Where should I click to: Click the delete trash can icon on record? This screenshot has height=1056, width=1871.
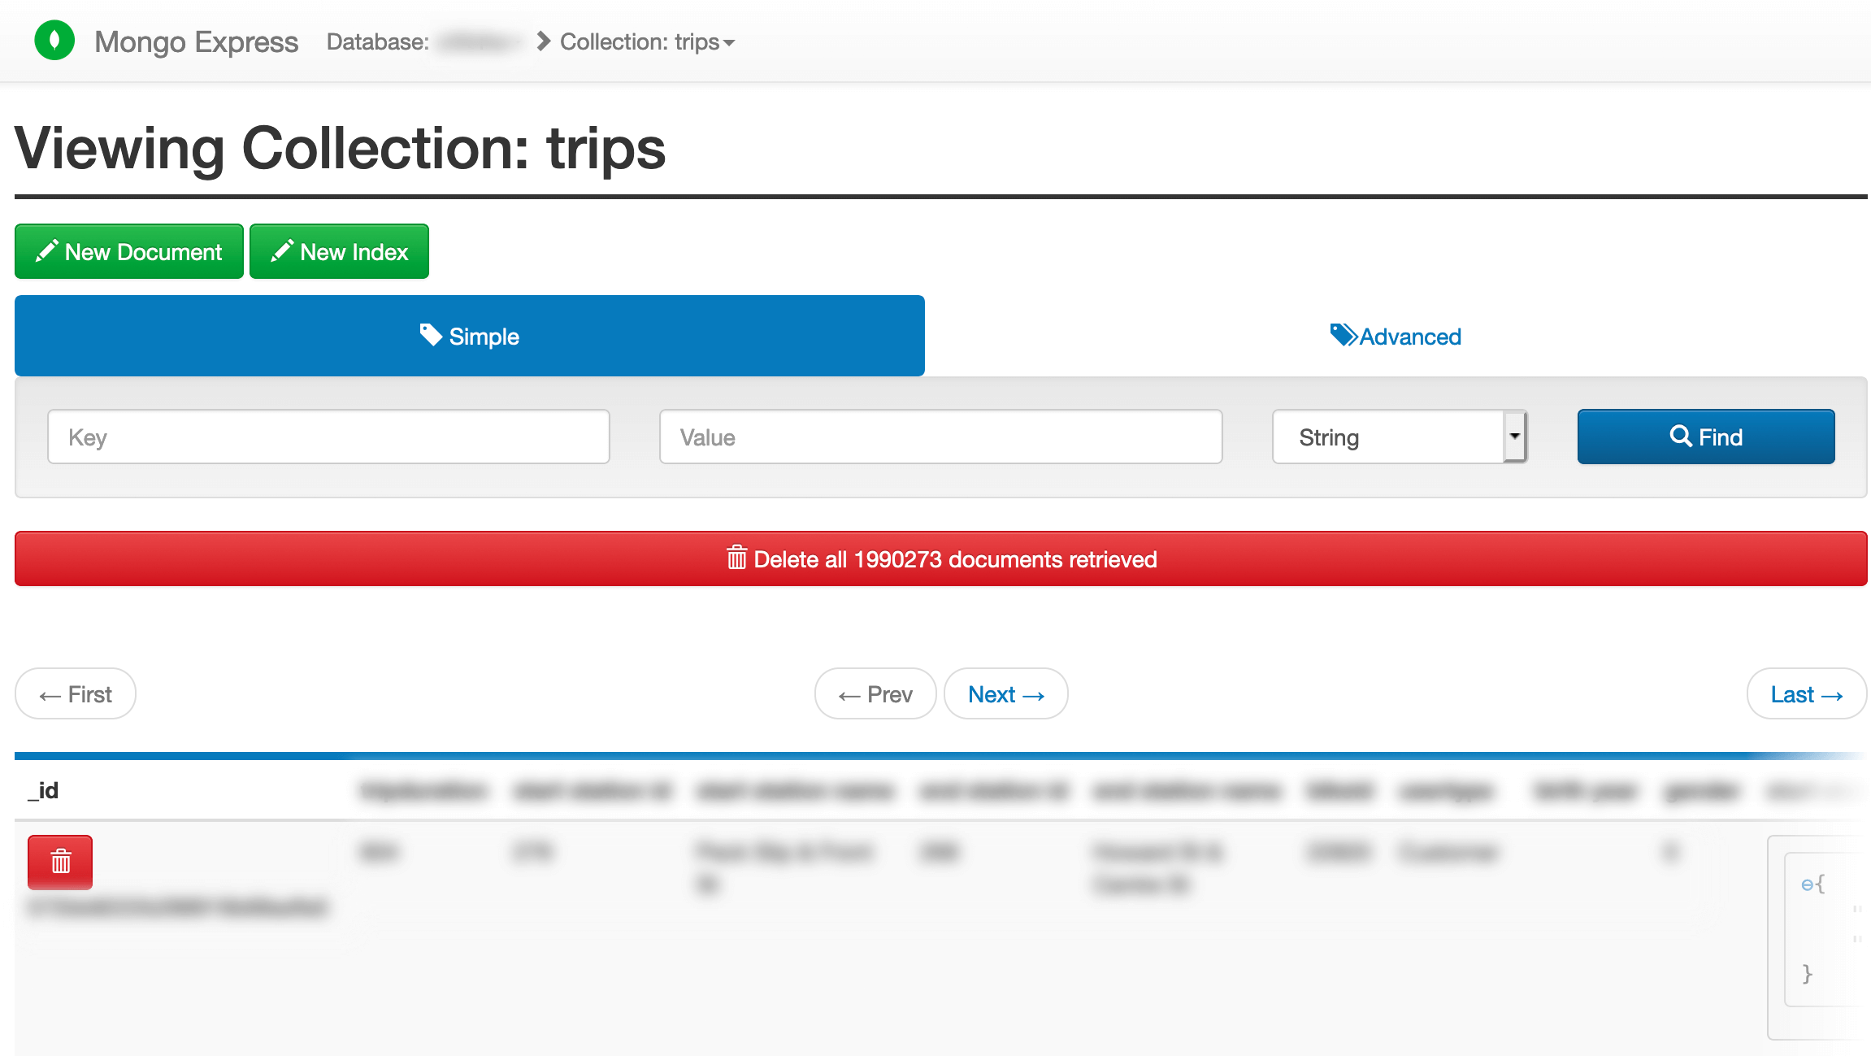pyautogui.click(x=59, y=861)
